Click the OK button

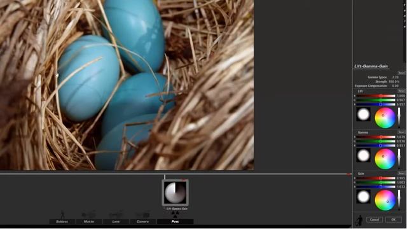(394, 219)
